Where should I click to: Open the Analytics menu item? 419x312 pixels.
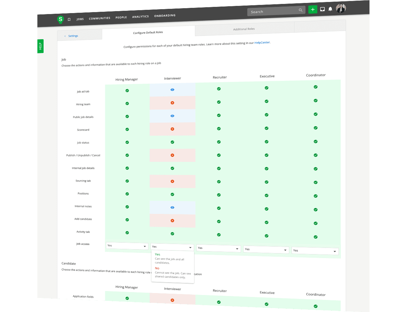tap(140, 17)
